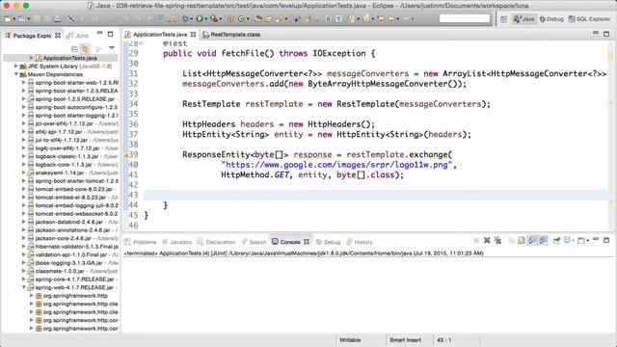Click the New Java Package toolbar icon
The image size is (617, 347).
click(x=230, y=18)
